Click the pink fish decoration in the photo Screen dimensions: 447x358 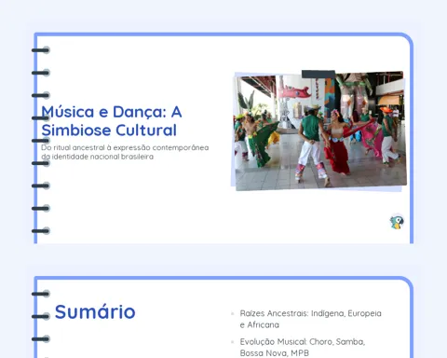(x=295, y=91)
